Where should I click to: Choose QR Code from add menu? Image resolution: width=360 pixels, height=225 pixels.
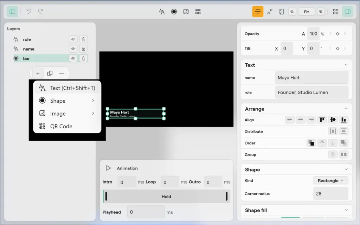tap(67, 126)
